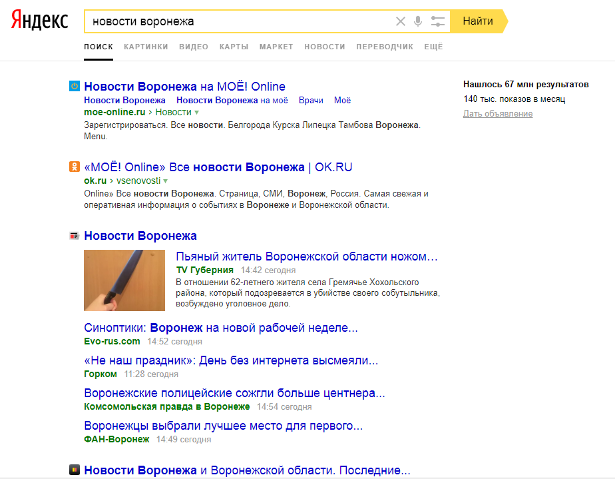Click the Найти search button
Screen dimensions: 615x479
click(479, 21)
